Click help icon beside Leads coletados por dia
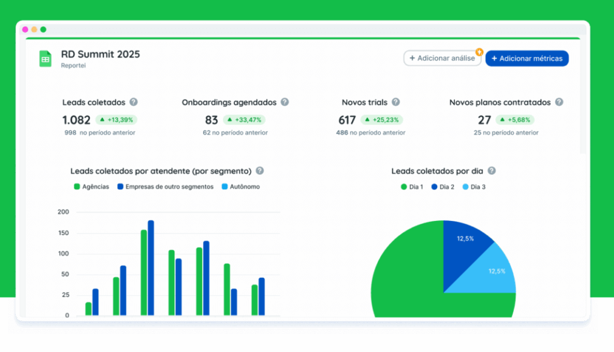Image resolution: width=614 pixels, height=352 pixels. [x=491, y=171]
